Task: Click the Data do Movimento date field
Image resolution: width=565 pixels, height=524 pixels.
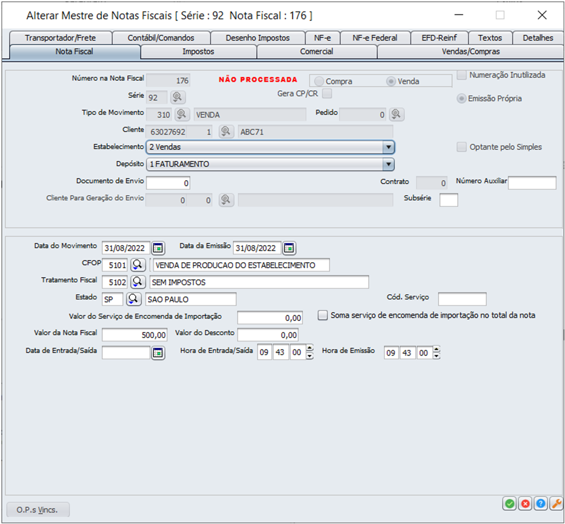Action: click(126, 248)
